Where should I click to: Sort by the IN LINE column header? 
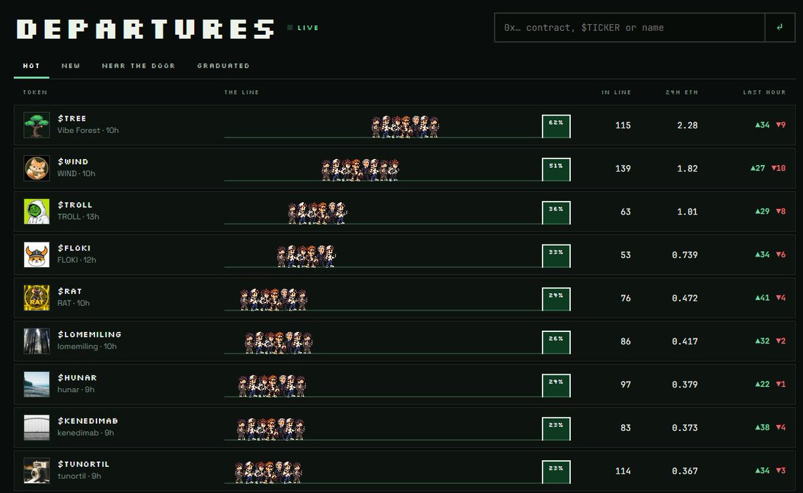(616, 92)
